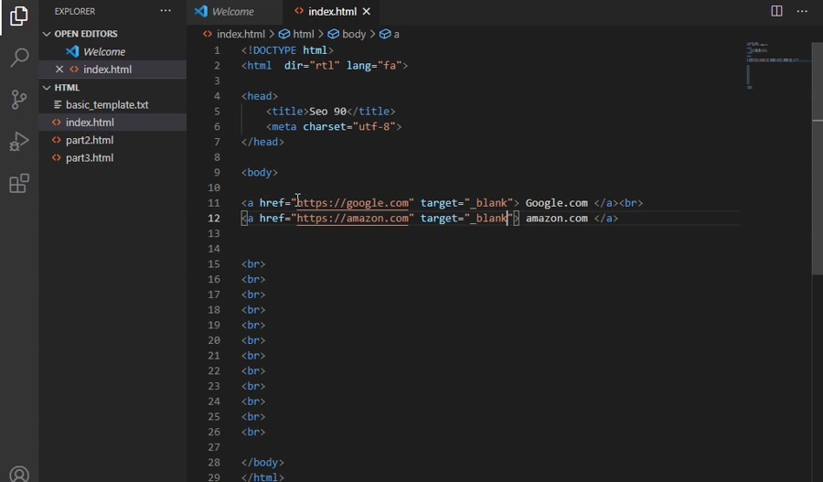This screenshot has width=823, height=482.
Task: Click the <br> tag on line 26
Action: click(253, 432)
